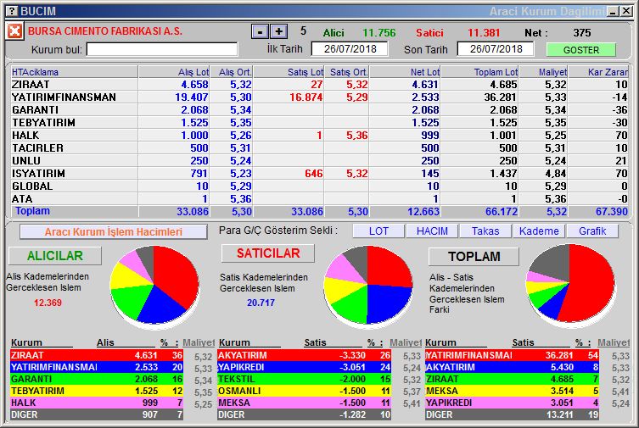Click blue YATIRIMFINANSMAN row in buyers list

(x=97, y=367)
